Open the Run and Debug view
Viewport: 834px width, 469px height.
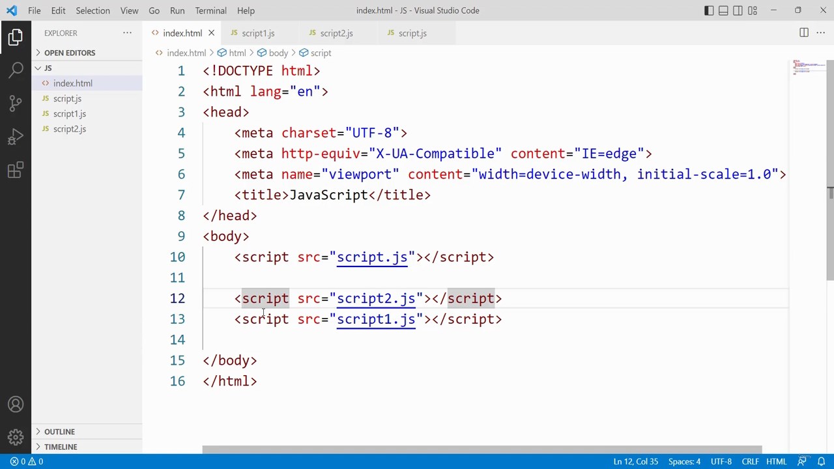click(16, 137)
